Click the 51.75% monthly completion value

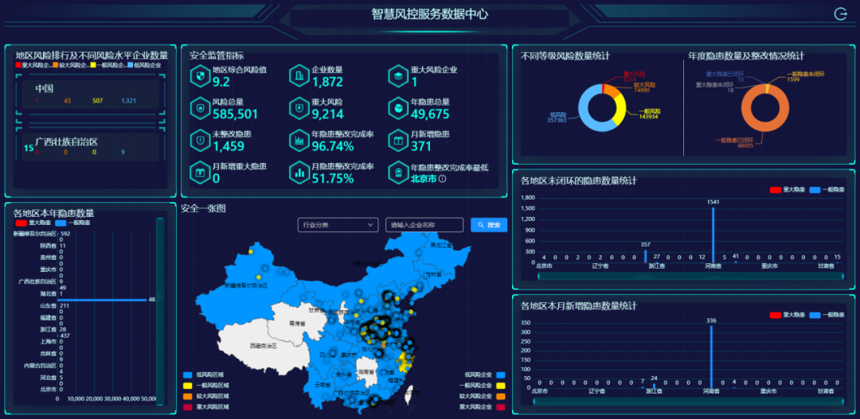[x=332, y=179]
